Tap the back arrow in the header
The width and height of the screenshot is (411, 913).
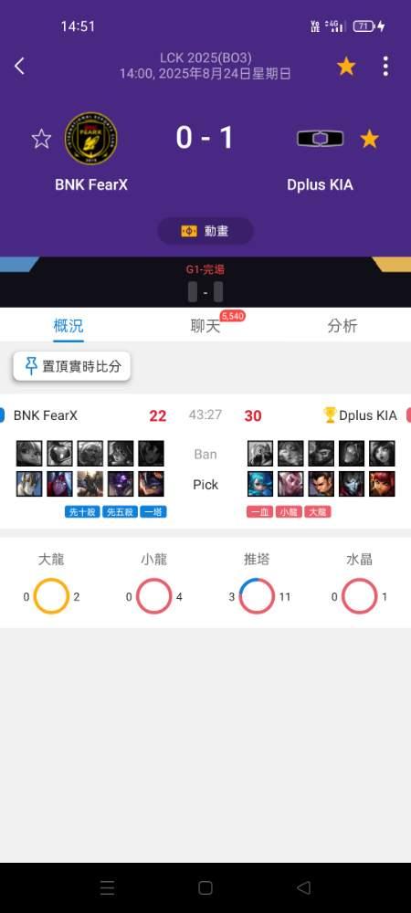(19, 66)
